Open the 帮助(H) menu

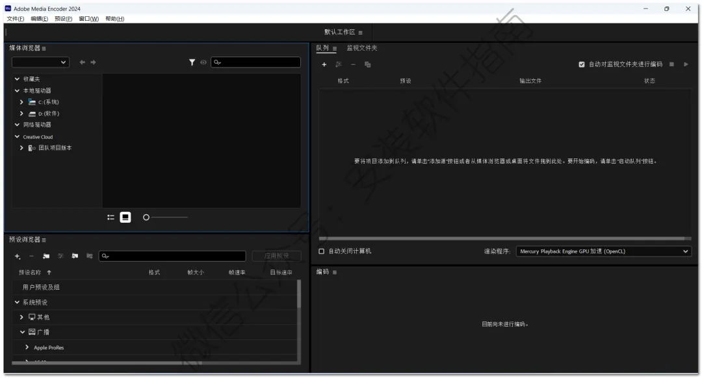pos(114,19)
